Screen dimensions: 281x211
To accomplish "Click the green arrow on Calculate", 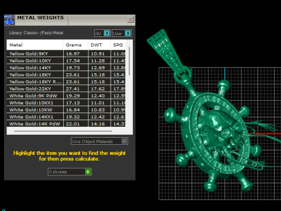I will coord(88,172).
